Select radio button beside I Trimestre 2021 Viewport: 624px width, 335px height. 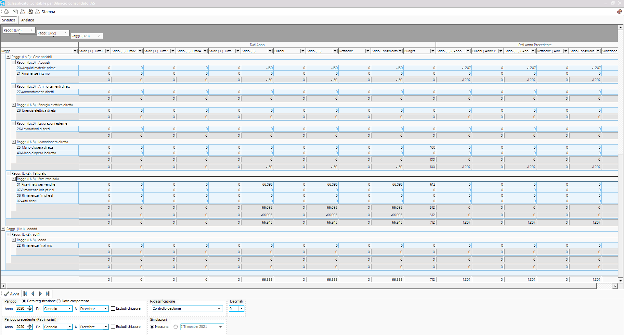pos(176,327)
